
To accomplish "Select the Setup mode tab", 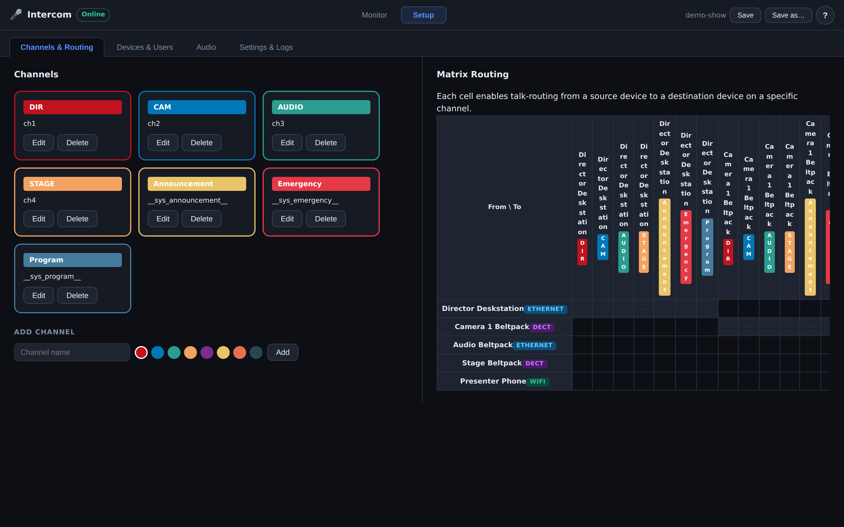I will [423, 15].
